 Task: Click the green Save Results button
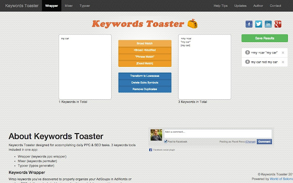265,38
